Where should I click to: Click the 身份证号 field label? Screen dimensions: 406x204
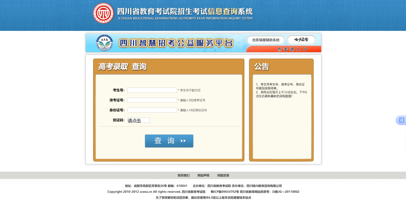tap(117, 110)
